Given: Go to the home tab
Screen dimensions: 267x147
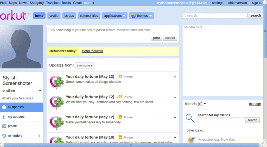Looking at the screenshot, I should tap(39, 16).
